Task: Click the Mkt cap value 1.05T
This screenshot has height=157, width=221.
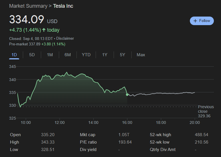Action: (x=124, y=135)
